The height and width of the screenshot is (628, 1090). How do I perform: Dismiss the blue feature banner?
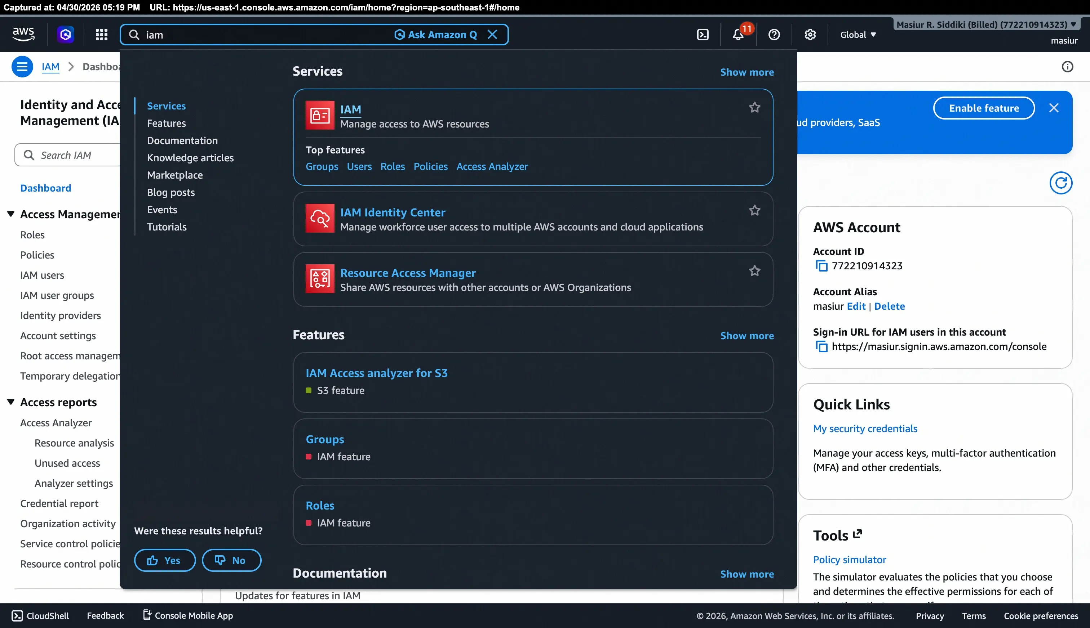(1054, 108)
